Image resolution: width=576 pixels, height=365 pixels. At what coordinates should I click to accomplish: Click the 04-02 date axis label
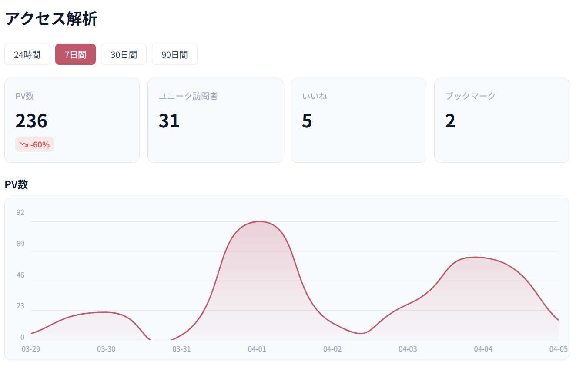coord(332,349)
